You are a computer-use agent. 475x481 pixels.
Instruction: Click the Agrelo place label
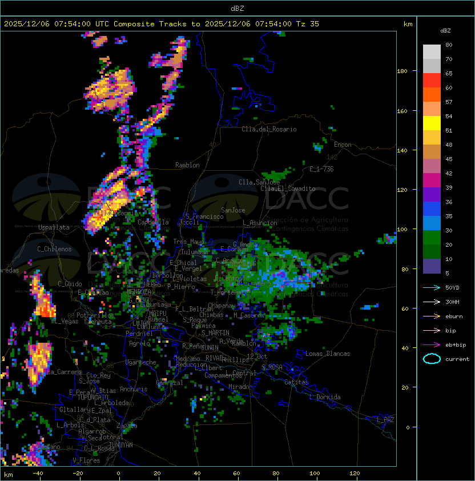[x=139, y=343]
